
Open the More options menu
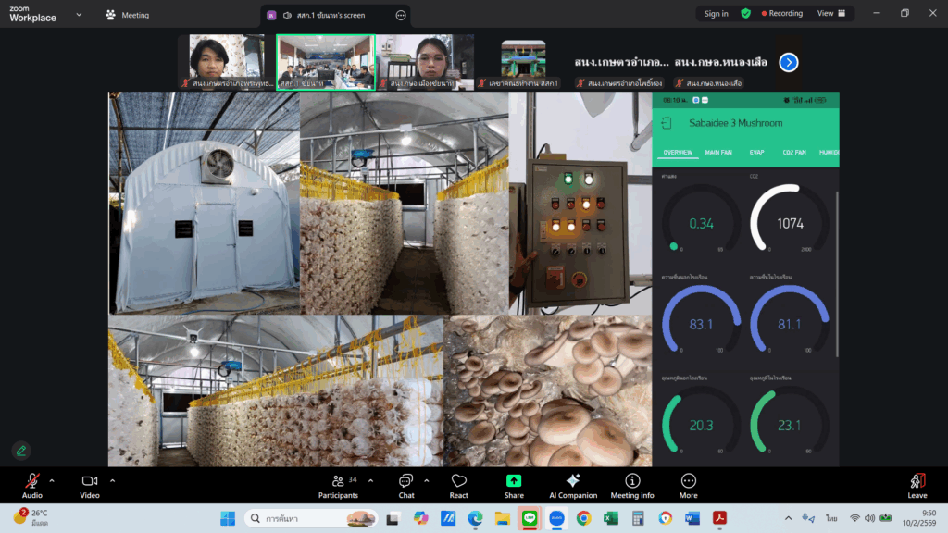(x=689, y=481)
